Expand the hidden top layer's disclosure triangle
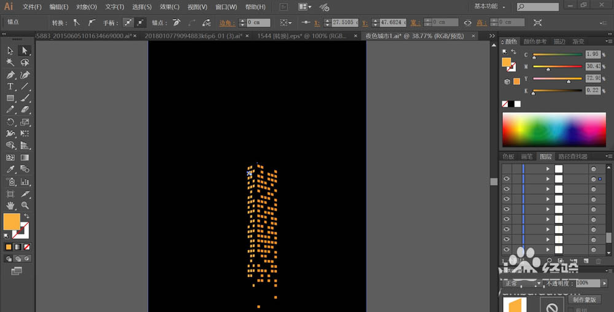 (x=548, y=169)
